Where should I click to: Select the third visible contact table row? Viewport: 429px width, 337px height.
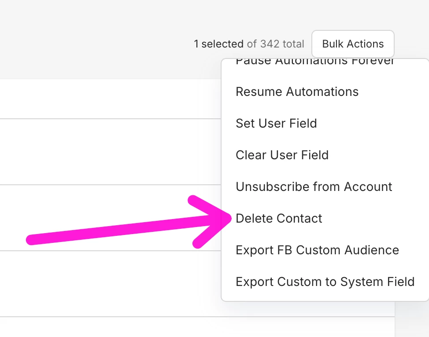tap(110, 218)
